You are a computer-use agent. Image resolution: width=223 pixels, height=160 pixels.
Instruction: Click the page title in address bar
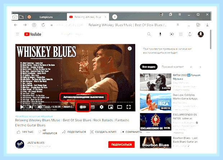[x=127, y=25]
